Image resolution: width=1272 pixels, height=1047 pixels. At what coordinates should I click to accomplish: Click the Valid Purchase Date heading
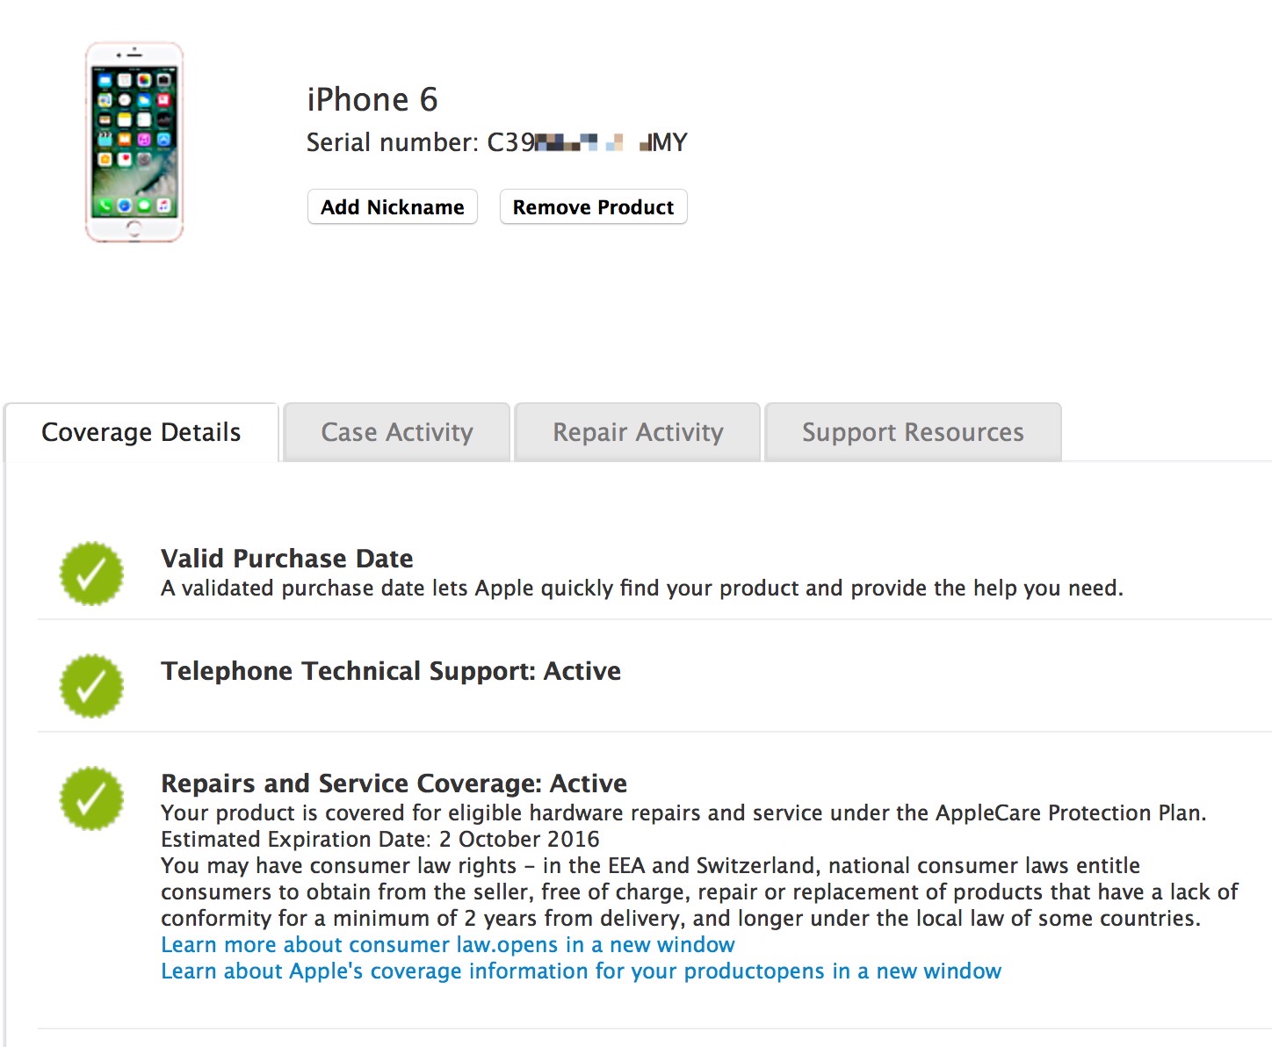(287, 559)
